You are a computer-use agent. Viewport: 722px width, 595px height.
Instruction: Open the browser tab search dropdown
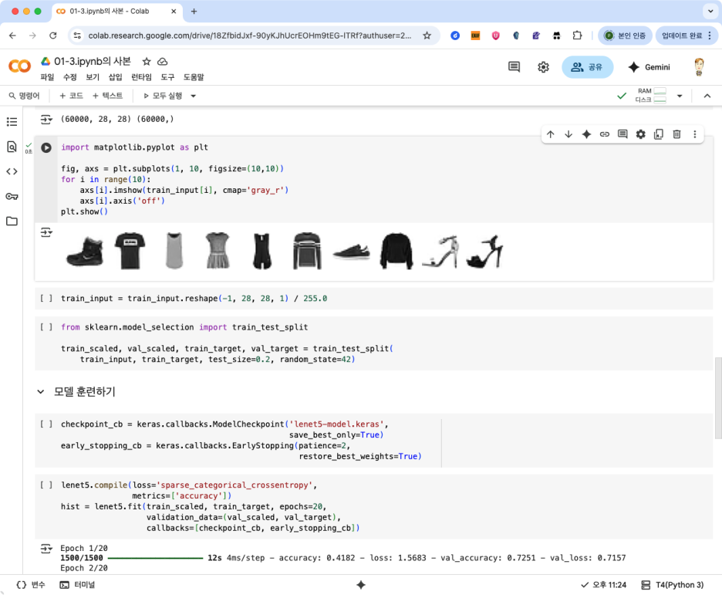coord(710,11)
